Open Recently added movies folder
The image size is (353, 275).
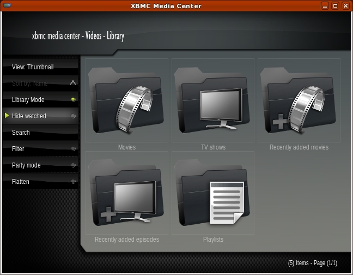tap(299, 103)
